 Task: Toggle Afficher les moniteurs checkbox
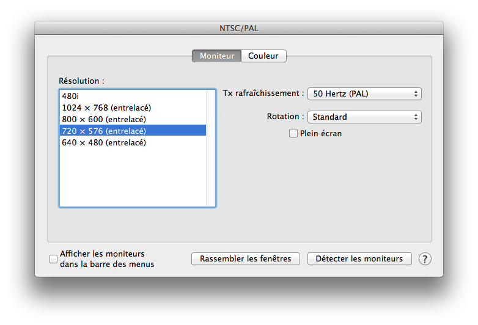(x=53, y=259)
